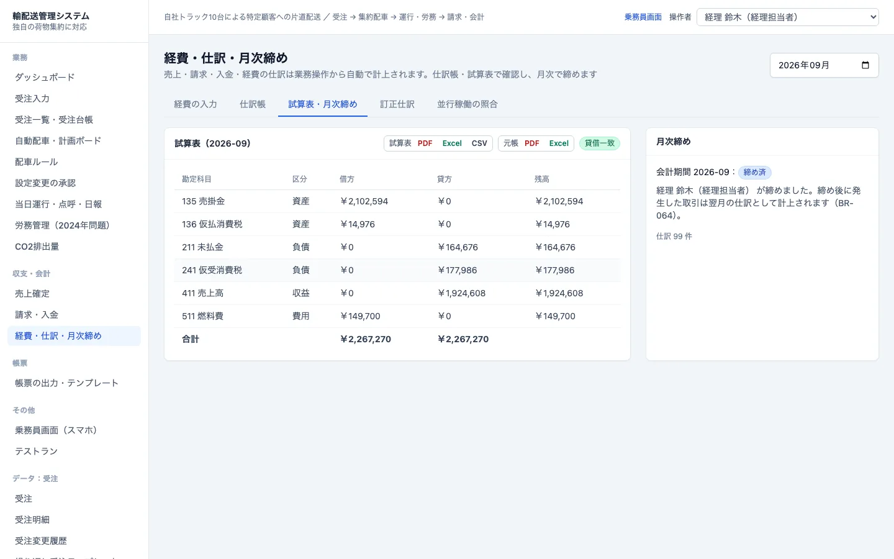This screenshot has width=894, height=559.
Task: Open 労務管理（2024年問題）
Action: [x=74, y=225]
